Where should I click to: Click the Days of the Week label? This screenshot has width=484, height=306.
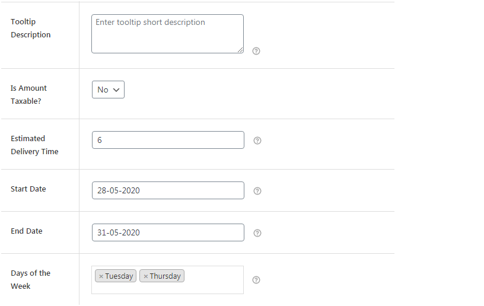click(x=30, y=279)
